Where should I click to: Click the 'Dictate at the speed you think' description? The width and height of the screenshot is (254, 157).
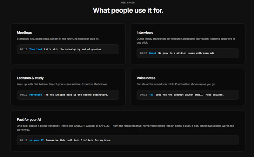tap(176, 84)
